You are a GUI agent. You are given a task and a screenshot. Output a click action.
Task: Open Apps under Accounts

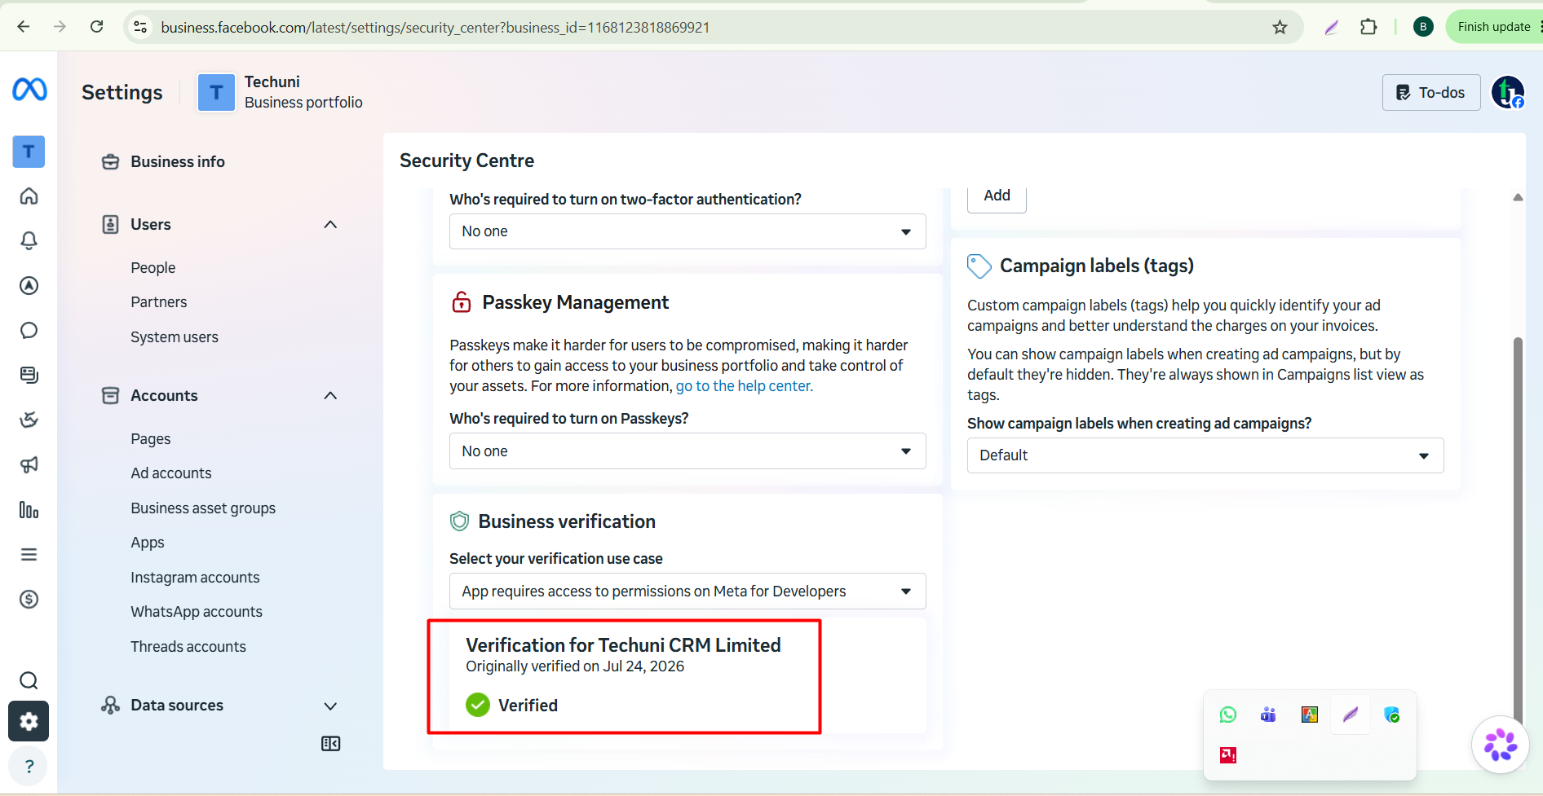click(147, 543)
